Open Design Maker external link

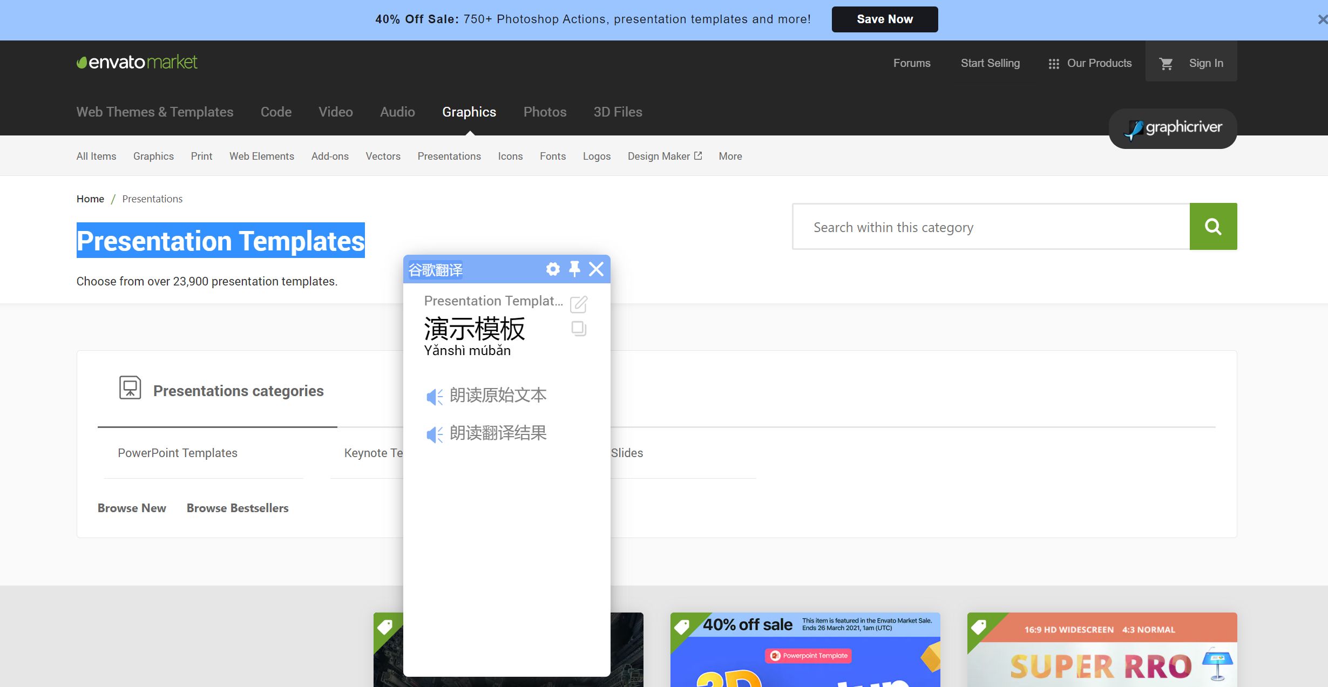tap(665, 156)
